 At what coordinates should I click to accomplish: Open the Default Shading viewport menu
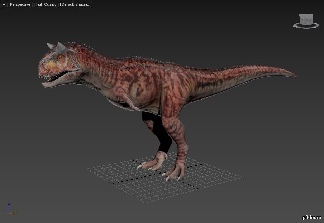click(x=75, y=4)
